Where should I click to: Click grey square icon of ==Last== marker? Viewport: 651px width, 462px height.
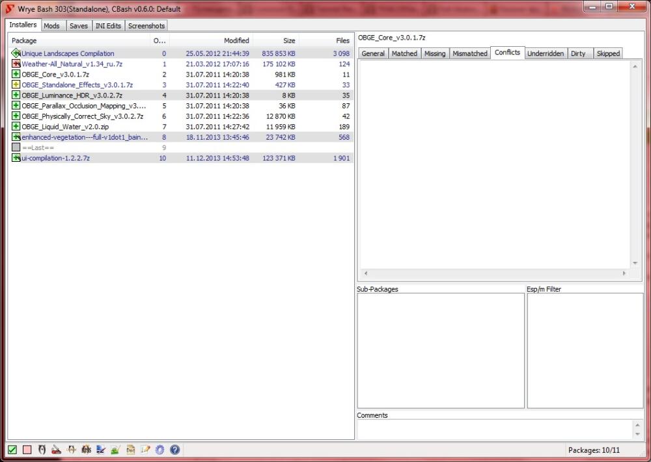(16, 147)
